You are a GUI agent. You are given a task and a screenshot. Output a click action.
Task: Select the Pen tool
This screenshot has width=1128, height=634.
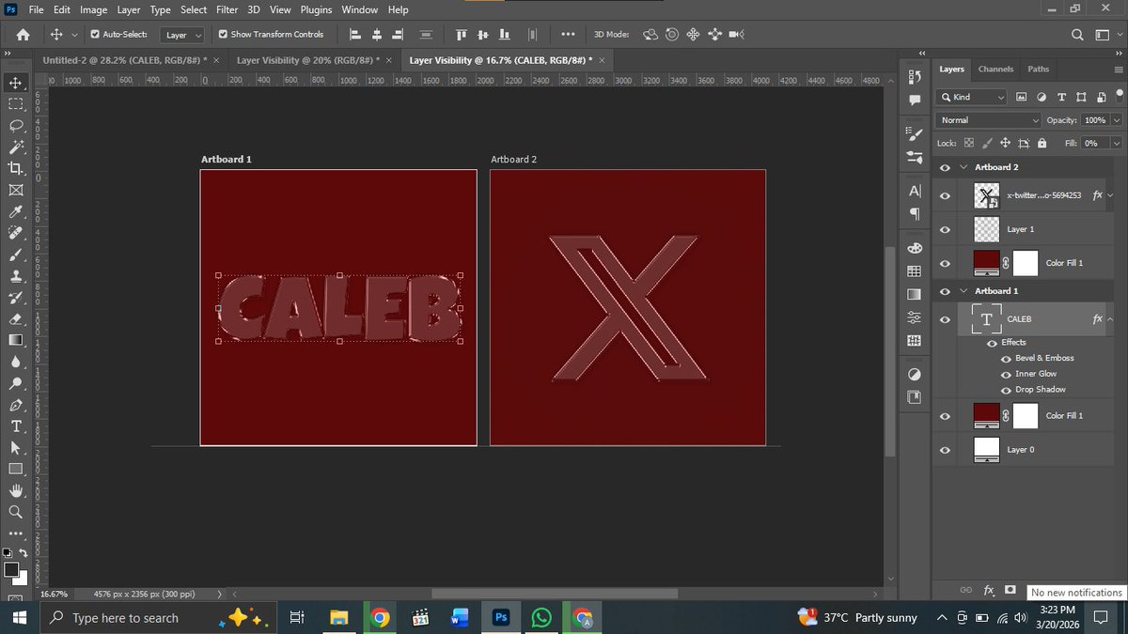click(x=16, y=405)
